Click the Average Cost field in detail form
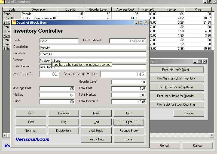The width and height of the screenshot is (217, 154). [57, 89]
